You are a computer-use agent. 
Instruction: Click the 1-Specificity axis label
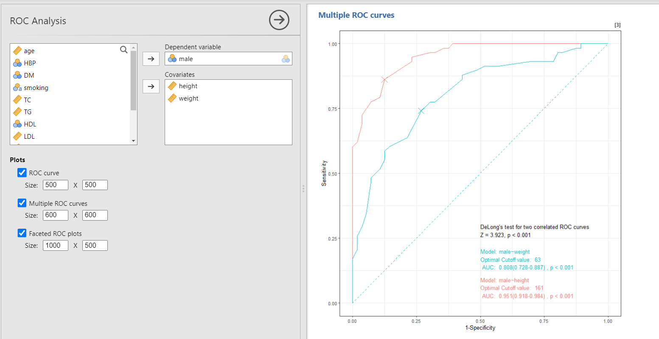tap(480, 328)
